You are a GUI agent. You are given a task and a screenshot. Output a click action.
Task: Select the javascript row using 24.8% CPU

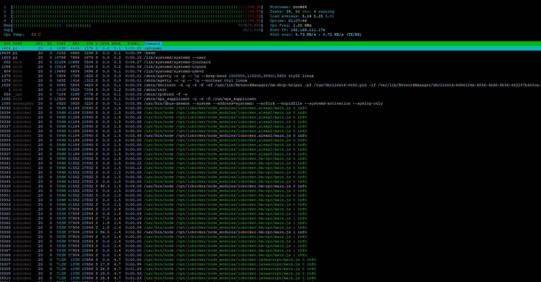(x=270, y=269)
